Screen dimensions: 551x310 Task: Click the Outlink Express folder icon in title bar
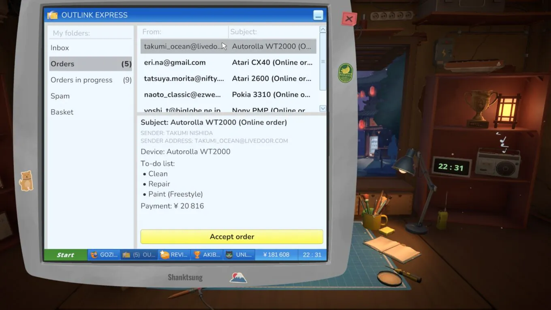tap(53, 15)
